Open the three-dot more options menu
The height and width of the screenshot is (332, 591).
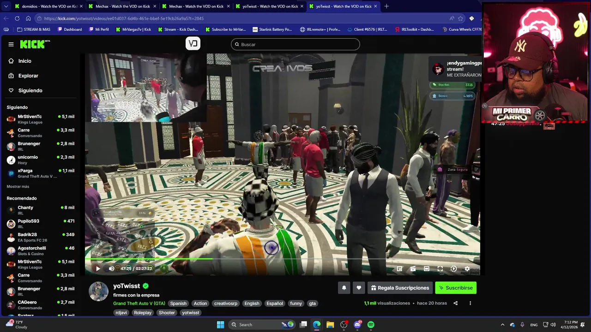(470, 303)
